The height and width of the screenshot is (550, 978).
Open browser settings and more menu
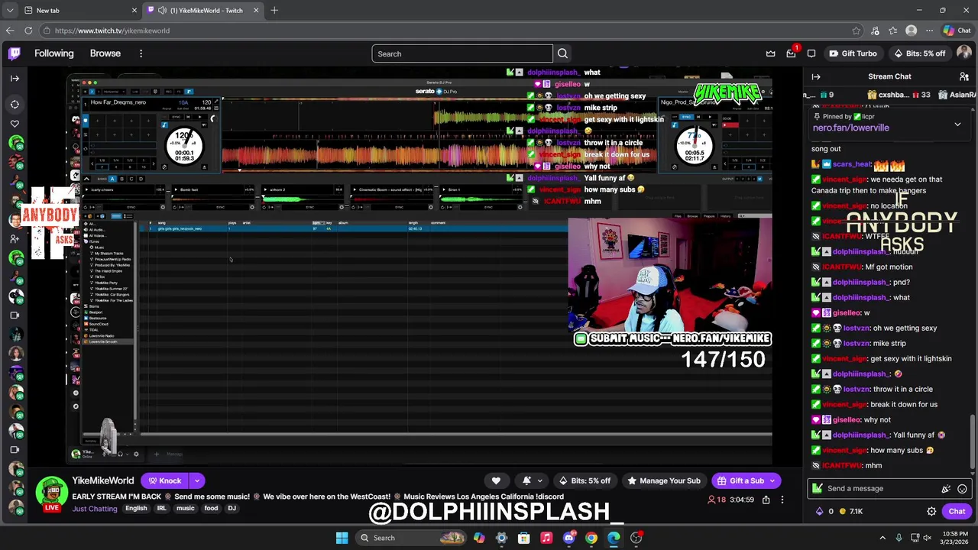(x=928, y=31)
